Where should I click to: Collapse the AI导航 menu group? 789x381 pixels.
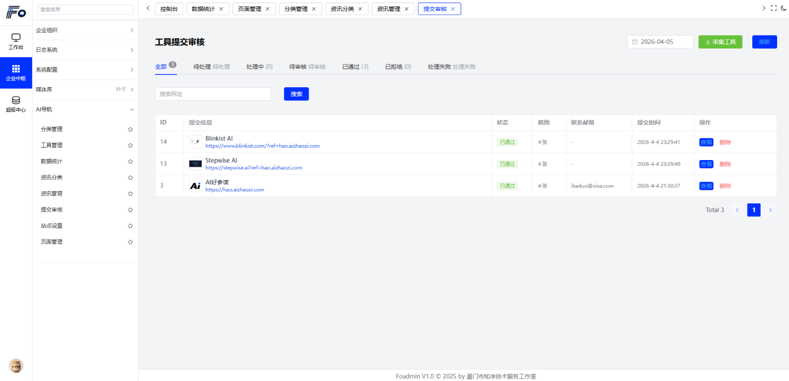coord(85,109)
